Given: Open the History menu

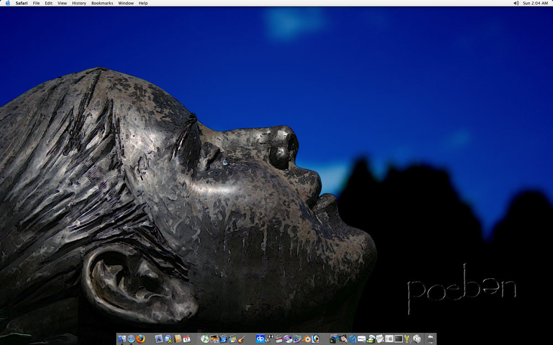Looking at the screenshot, I should point(79,3).
